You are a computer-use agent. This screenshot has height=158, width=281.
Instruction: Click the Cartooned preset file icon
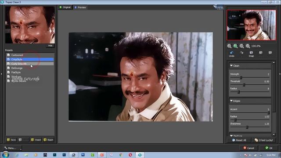coord(8,55)
